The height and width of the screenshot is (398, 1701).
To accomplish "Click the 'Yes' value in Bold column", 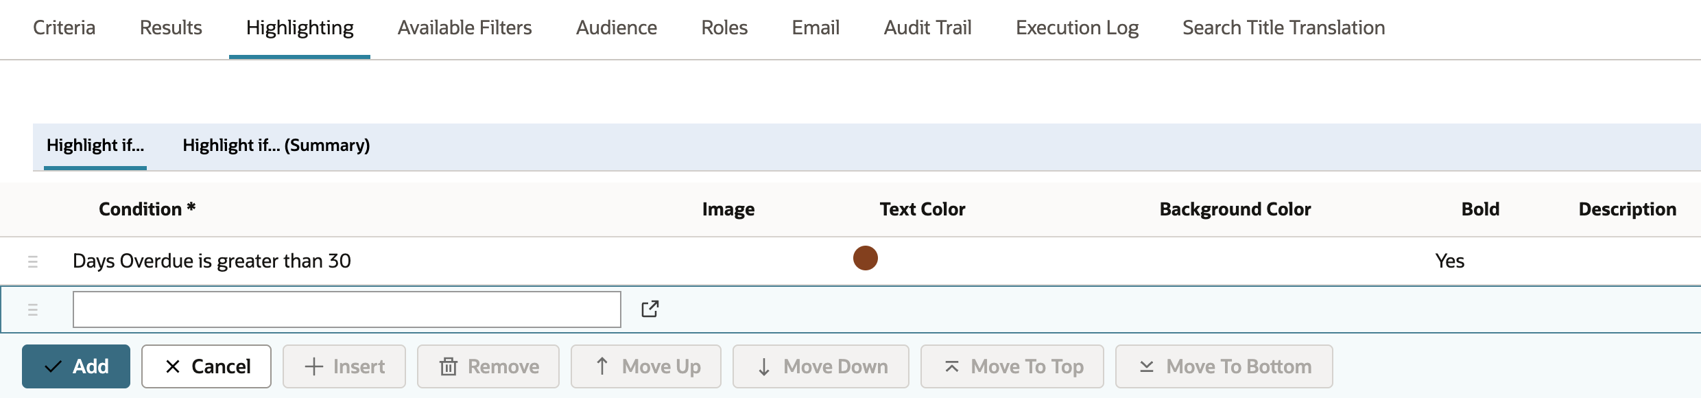I will [1449, 261].
